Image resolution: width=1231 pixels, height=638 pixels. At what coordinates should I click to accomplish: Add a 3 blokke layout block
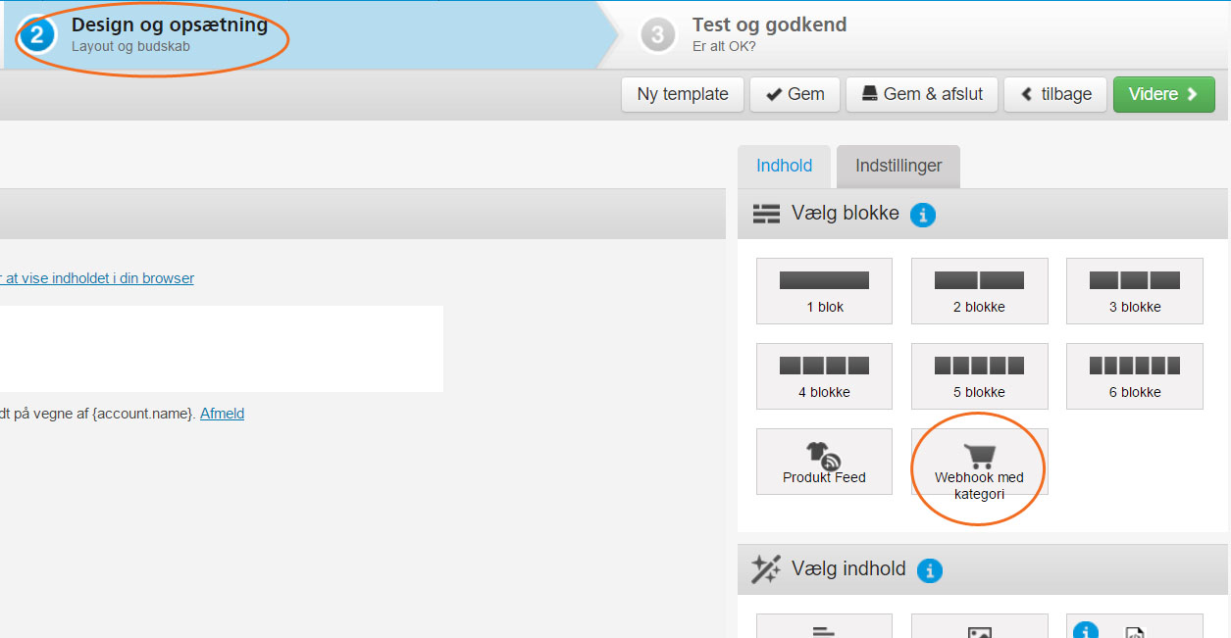1134,291
